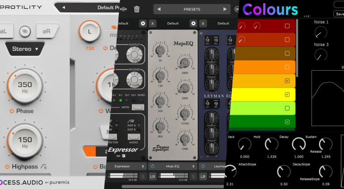The width and height of the screenshot is (344, 189).
Task: Open the second settings gear in the rack header
Action: tap(193, 24)
